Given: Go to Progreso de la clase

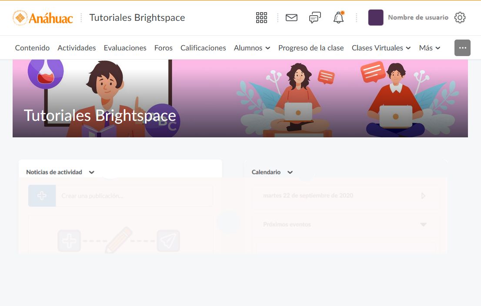Looking at the screenshot, I should coord(311,48).
